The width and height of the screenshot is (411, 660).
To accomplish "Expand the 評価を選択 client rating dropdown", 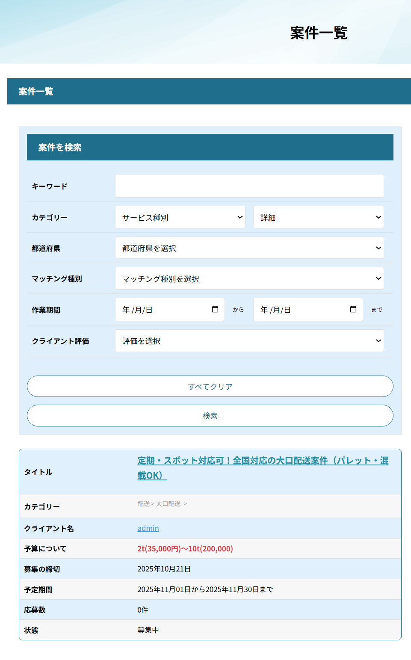I will pyautogui.click(x=249, y=341).
